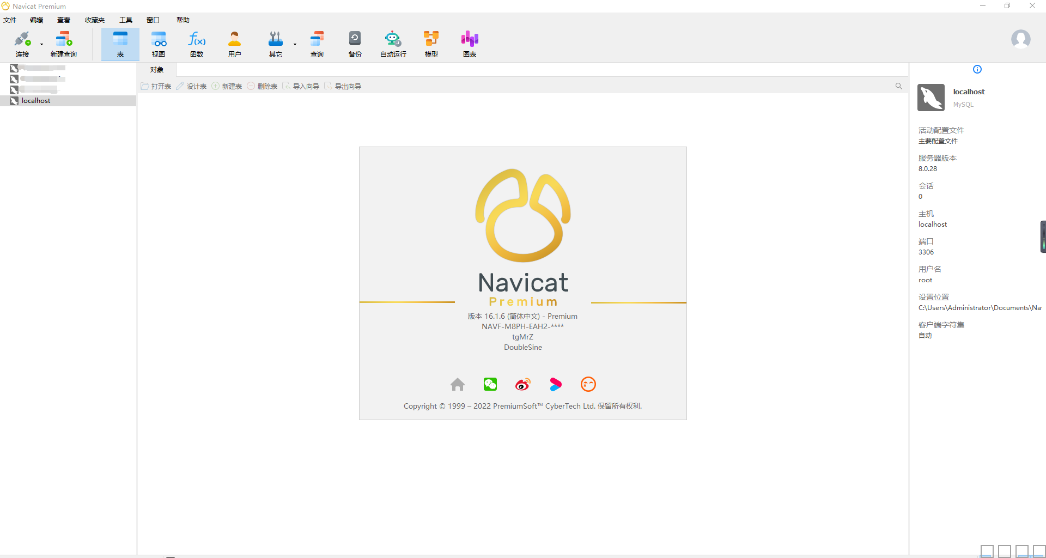This screenshot has width=1046, height=558.
Task: Open the 备份 backup tool
Action: [x=355, y=44]
